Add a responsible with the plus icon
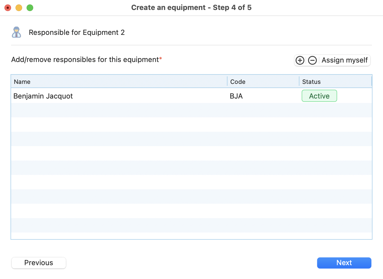 point(300,60)
